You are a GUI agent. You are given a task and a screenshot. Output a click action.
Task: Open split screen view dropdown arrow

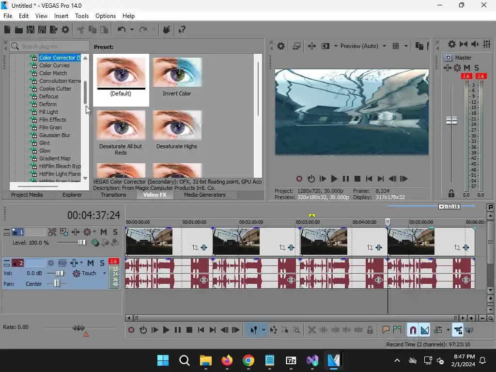pyautogui.click(x=336, y=46)
